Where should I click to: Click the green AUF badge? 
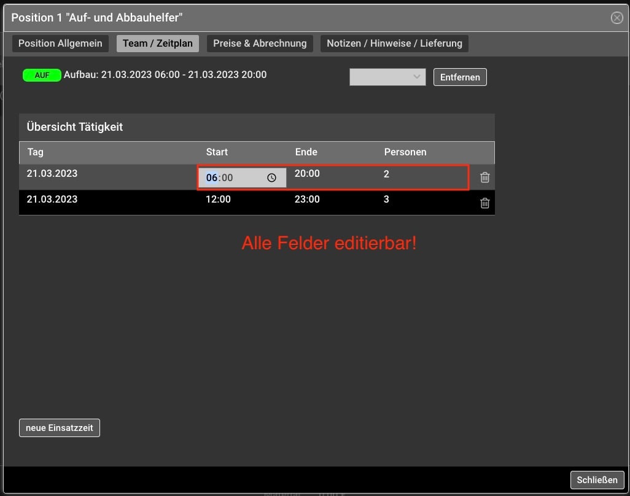click(x=42, y=75)
